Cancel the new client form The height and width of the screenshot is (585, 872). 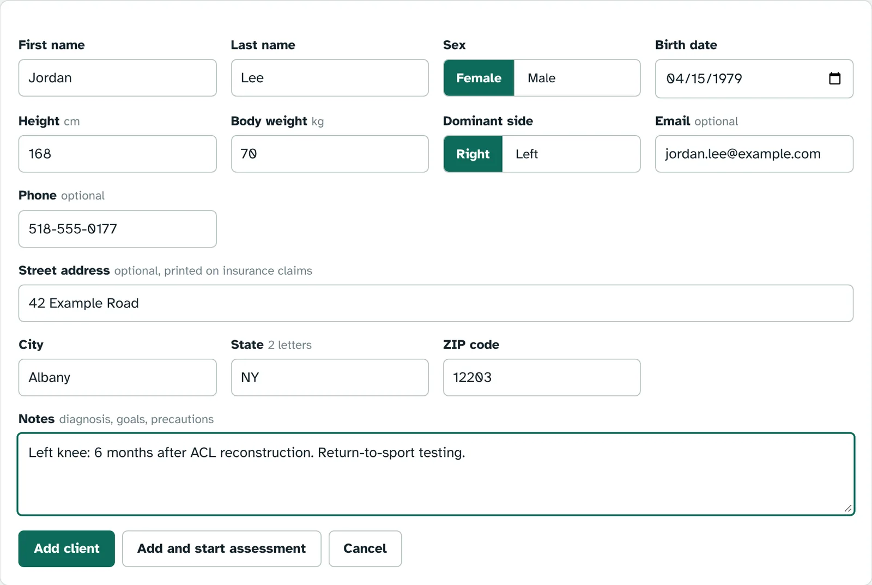pos(365,548)
